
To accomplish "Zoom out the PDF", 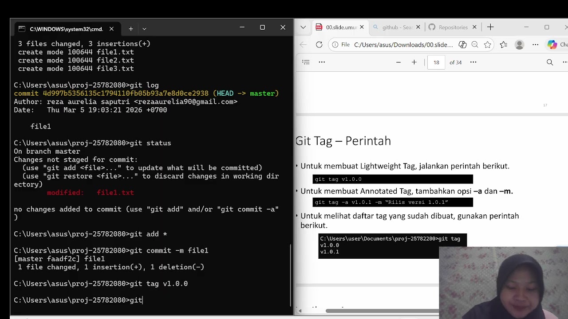I will point(398,62).
